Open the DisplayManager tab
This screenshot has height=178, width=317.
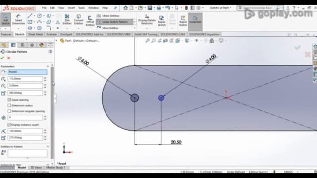coord(41,45)
